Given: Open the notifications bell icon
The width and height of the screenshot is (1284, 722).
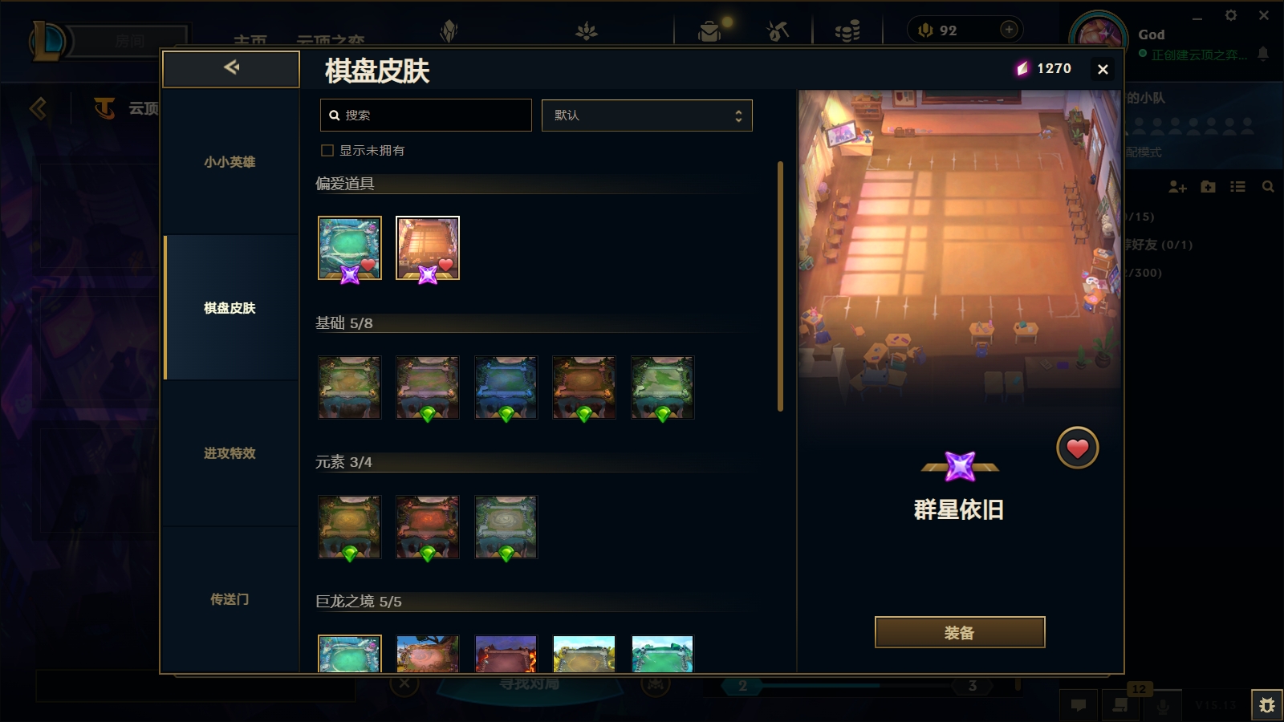Looking at the screenshot, I should [x=1263, y=54].
